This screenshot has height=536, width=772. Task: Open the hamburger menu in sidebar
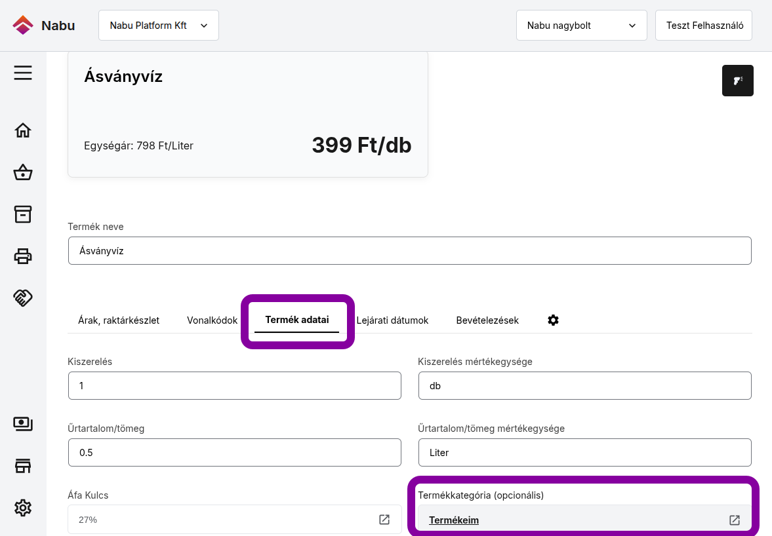click(x=23, y=73)
